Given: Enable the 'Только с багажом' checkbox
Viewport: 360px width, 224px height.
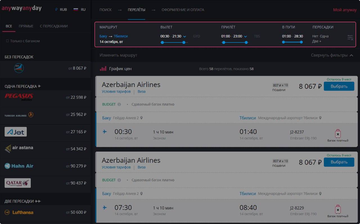Looking at the screenshot, I should click(7, 41).
